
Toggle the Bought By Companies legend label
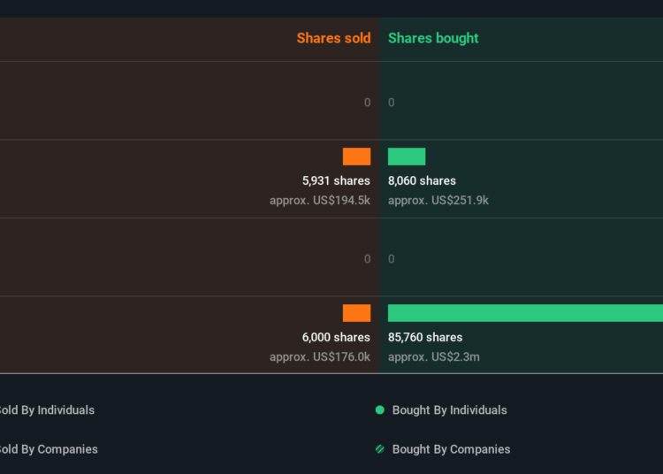[x=451, y=449]
